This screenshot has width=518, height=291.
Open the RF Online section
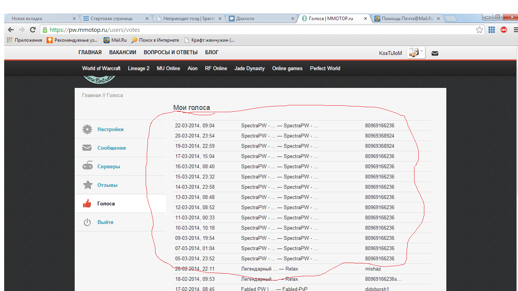click(216, 68)
